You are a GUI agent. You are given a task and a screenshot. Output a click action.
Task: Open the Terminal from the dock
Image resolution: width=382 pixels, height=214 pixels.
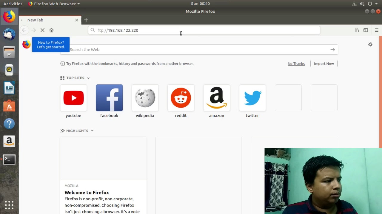[x=9, y=160]
